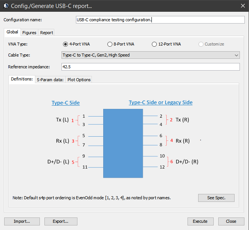
Task: Open the S-Param data tab
Action: (x=50, y=80)
